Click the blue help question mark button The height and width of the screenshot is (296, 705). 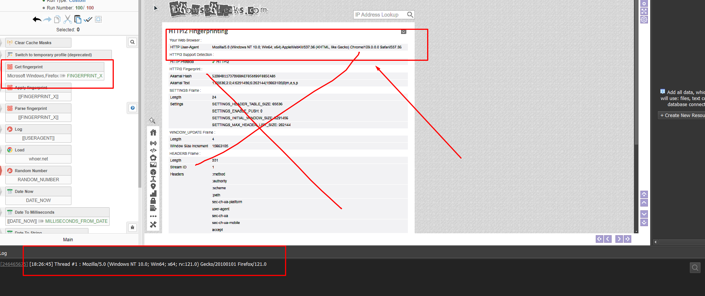pyautogui.click(x=132, y=108)
